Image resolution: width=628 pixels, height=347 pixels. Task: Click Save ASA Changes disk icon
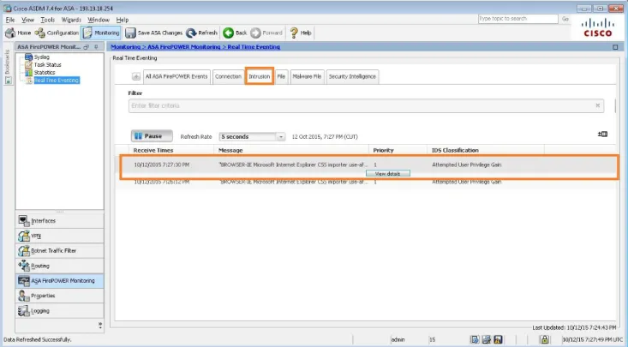click(130, 33)
